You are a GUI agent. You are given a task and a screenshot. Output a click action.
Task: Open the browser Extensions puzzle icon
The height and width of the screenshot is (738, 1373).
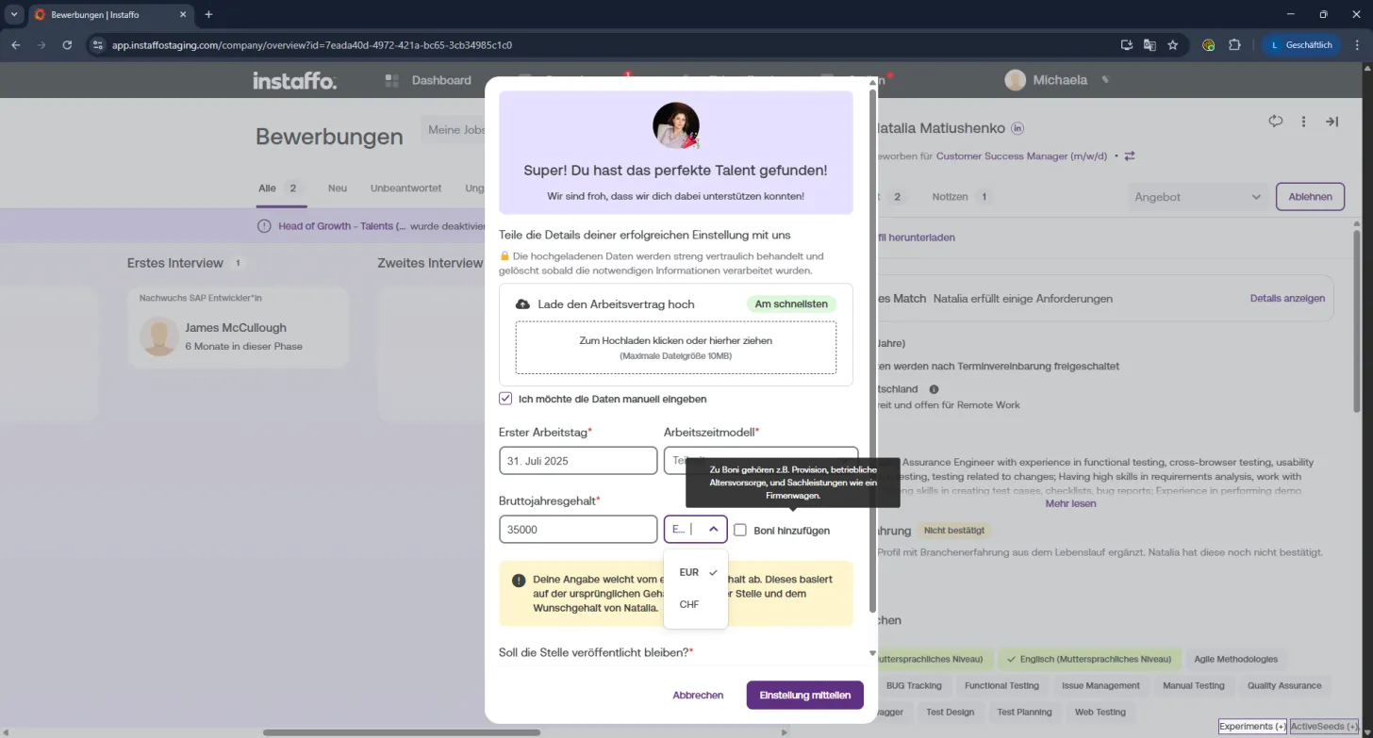pyautogui.click(x=1234, y=44)
